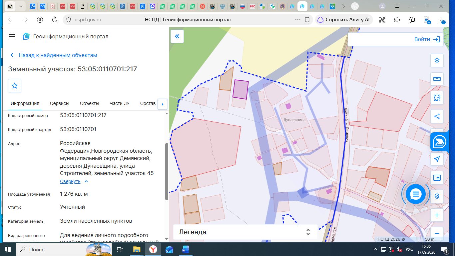
Task: Open File Explorer from the taskbar
Action: [137, 249]
